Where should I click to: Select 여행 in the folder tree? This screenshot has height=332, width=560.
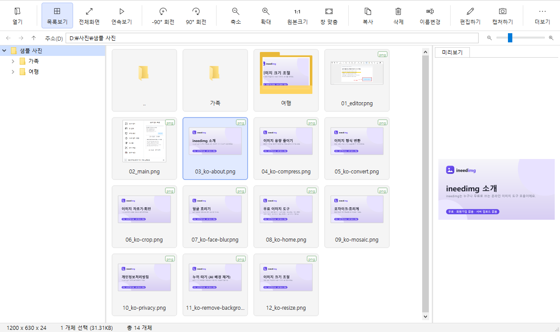point(34,72)
